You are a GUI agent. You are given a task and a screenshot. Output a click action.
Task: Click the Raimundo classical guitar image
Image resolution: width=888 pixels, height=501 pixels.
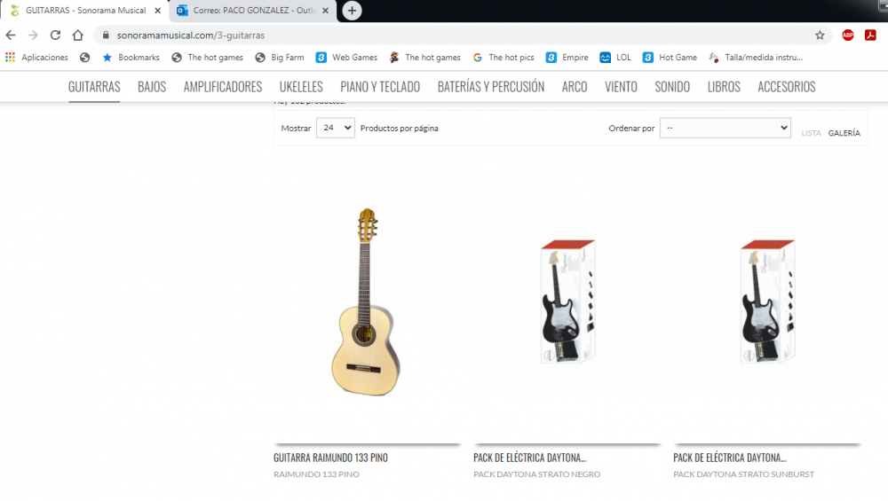366,301
